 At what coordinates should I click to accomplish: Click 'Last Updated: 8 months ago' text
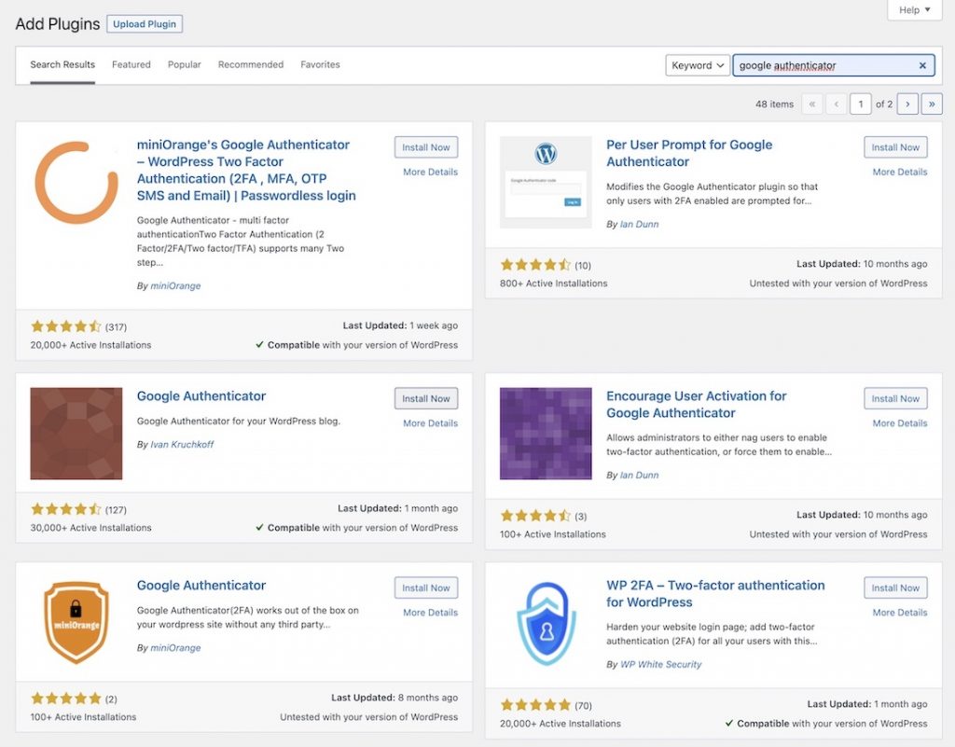(x=394, y=698)
